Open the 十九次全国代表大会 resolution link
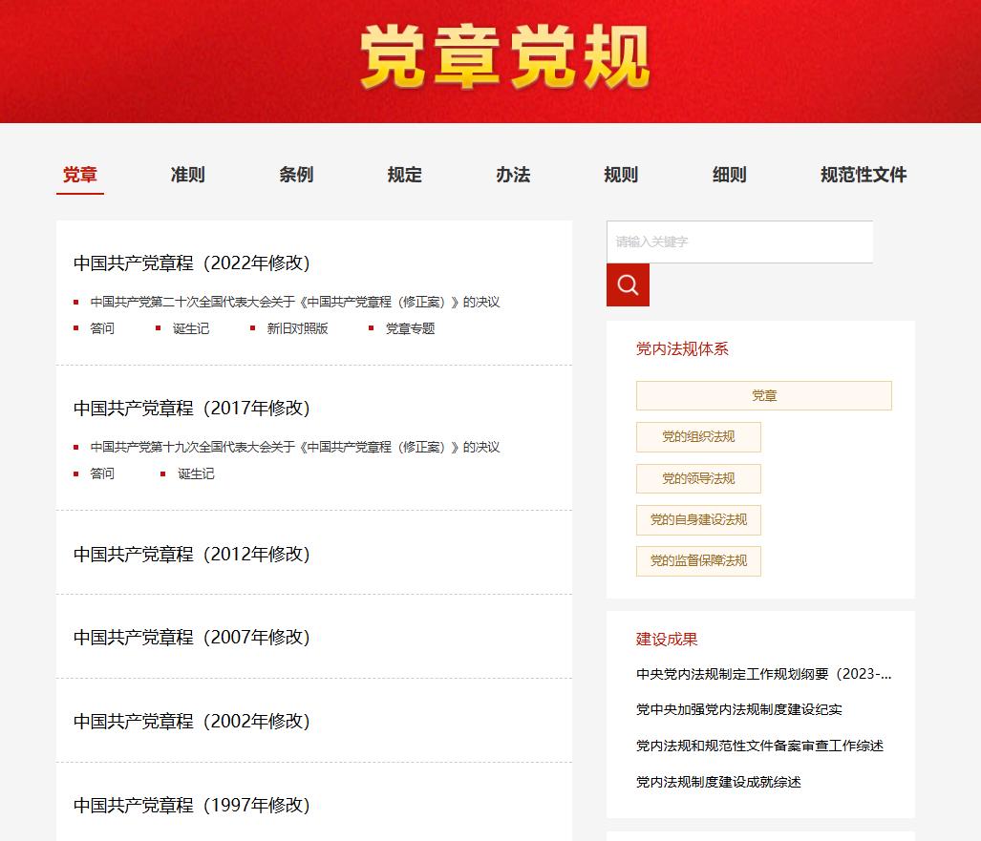 (x=294, y=447)
